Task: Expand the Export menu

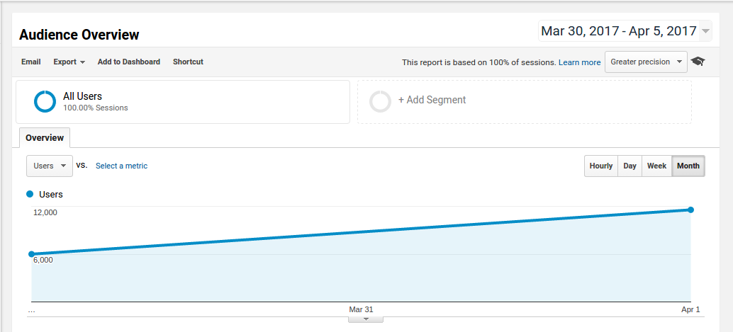Action: tap(69, 62)
